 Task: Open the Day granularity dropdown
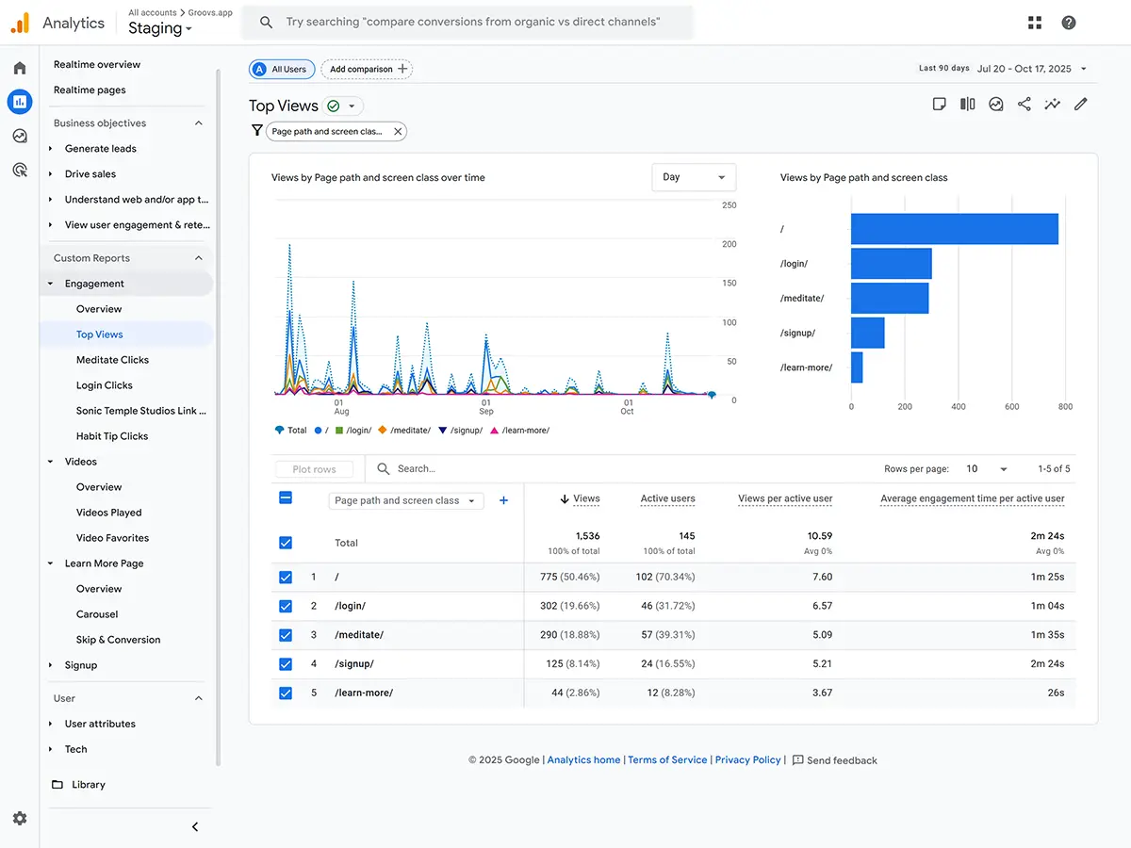pos(694,177)
